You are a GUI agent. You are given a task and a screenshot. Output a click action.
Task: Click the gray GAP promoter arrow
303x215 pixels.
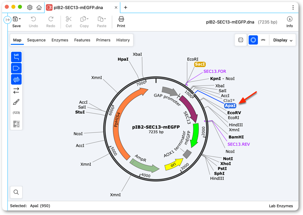pos(170,91)
